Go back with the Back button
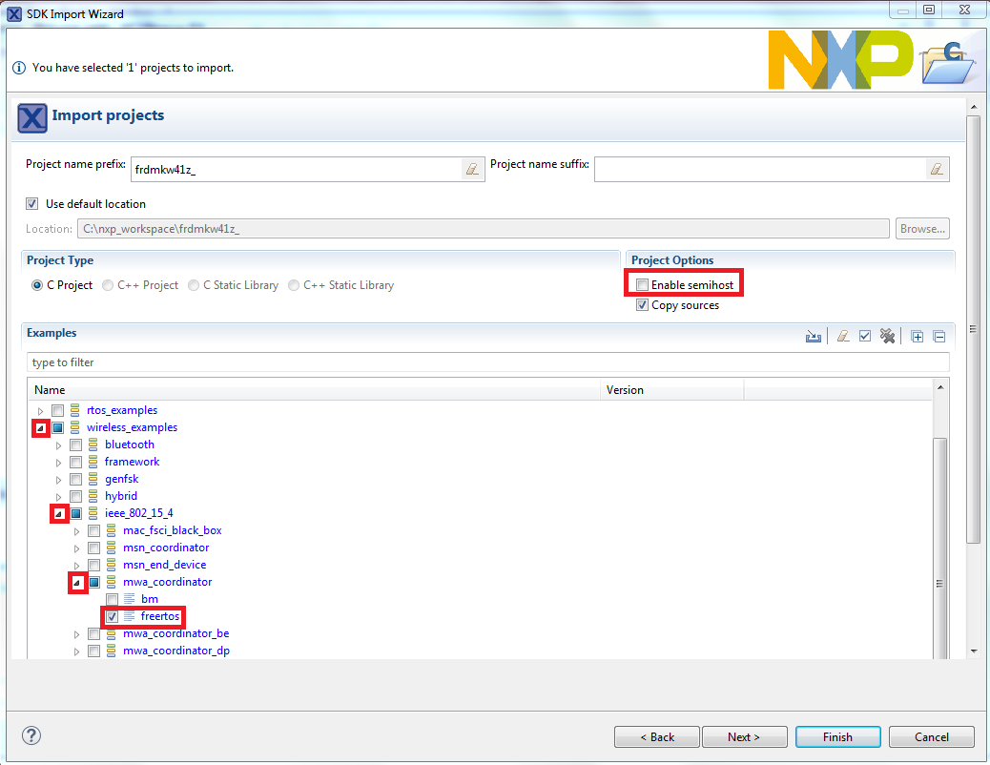 (x=656, y=736)
